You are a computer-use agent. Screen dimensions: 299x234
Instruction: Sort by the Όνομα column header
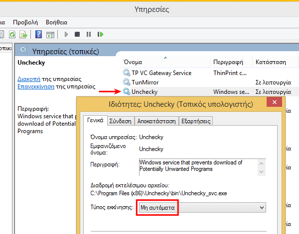pos(165,62)
